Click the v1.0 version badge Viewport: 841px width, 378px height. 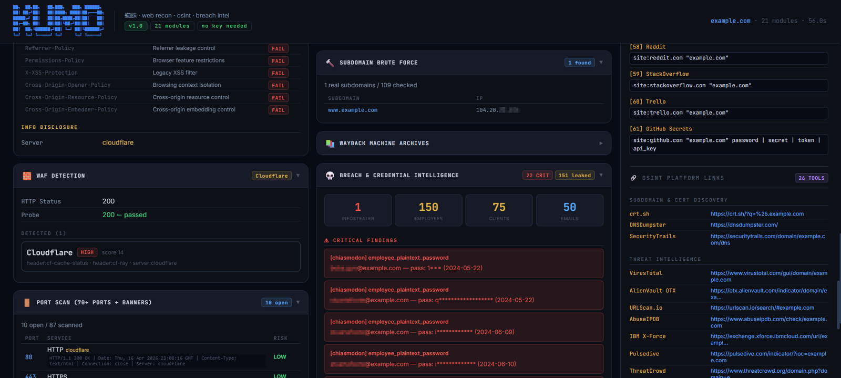[x=136, y=26]
